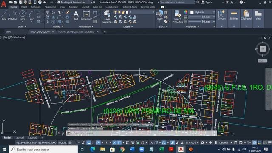272x153 pixels.
Task: Add a new drawing tab with plus
Action: coord(105,31)
